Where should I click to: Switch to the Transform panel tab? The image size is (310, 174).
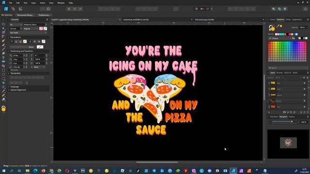(274, 116)
